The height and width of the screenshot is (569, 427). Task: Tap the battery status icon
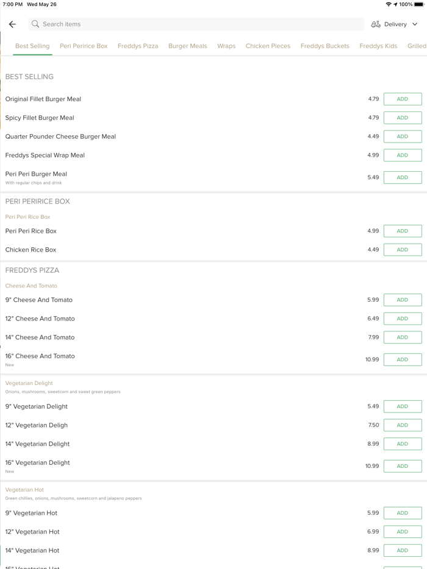pos(419,4)
